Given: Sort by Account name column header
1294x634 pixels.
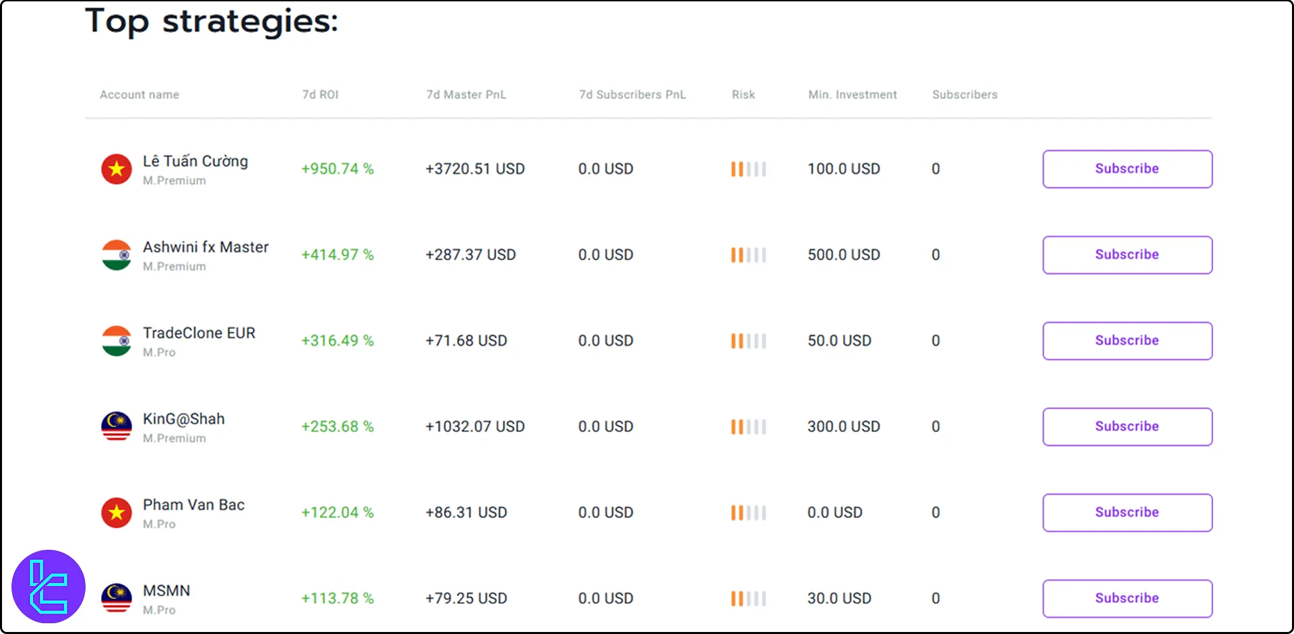Looking at the screenshot, I should [x=140, y=95].
